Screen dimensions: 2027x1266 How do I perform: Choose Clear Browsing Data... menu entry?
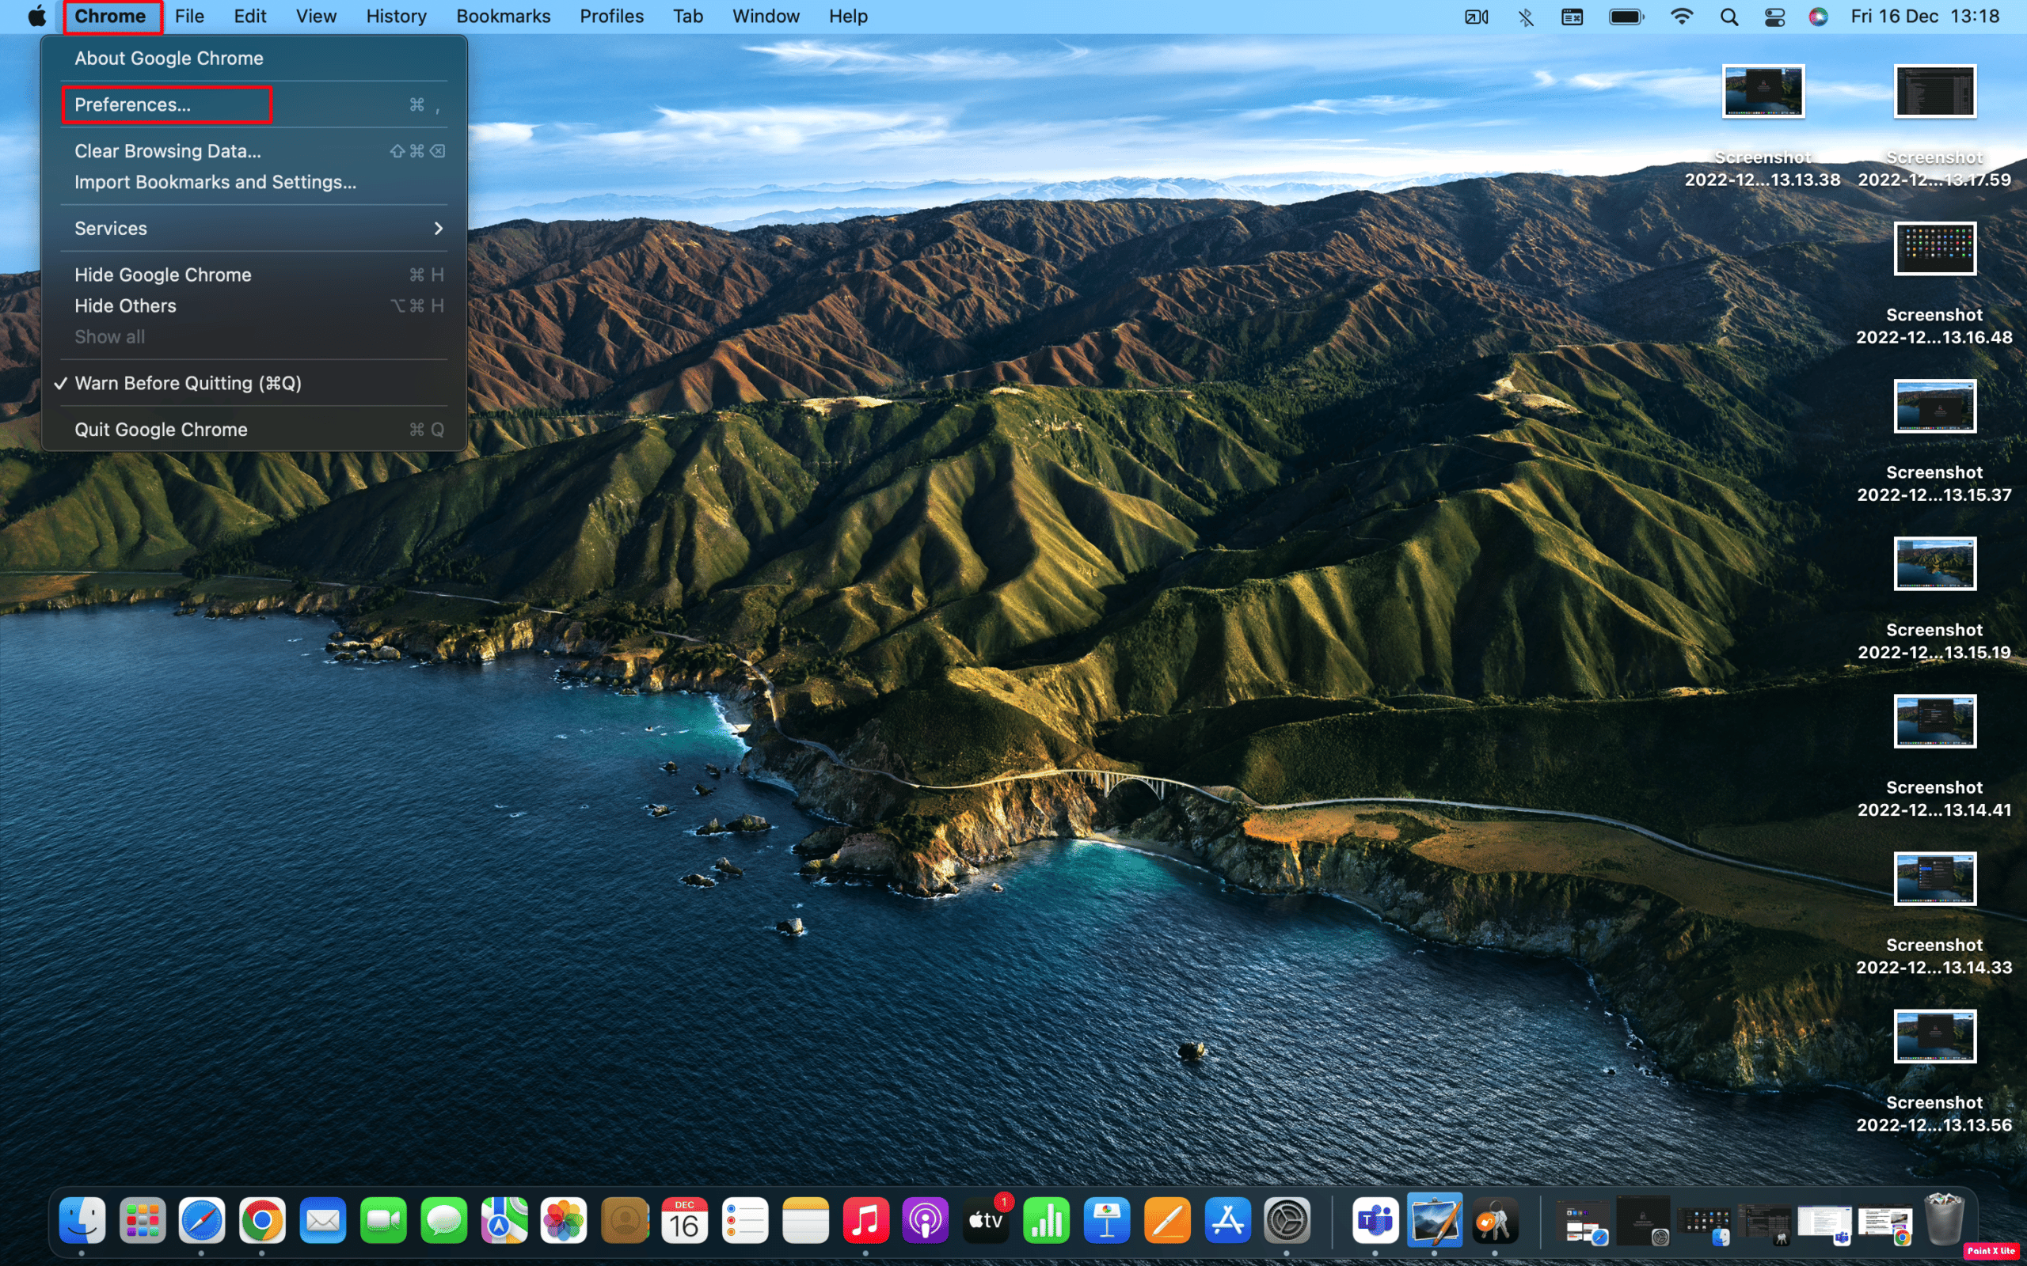coord(168,152)
